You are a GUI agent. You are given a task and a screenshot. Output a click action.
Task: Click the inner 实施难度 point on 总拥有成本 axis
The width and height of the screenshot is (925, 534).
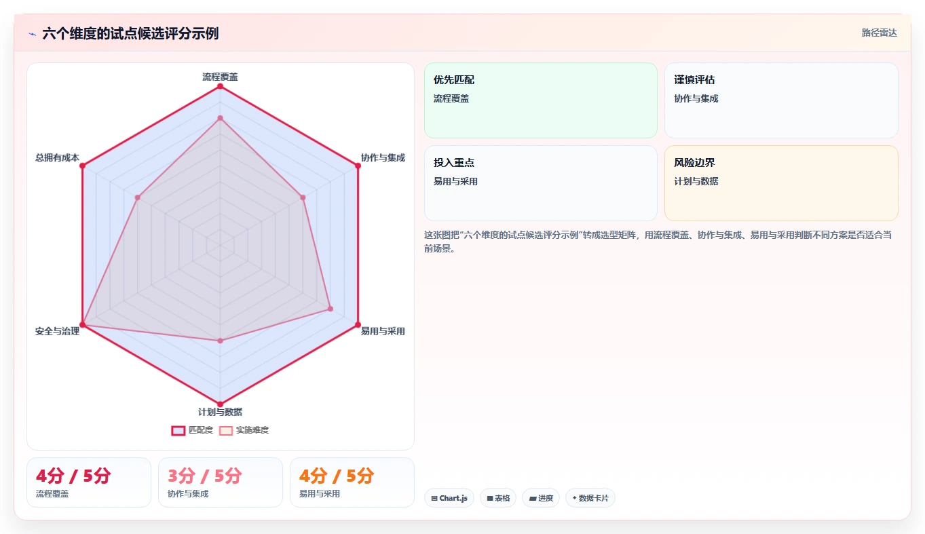pyautogui.click(x=137, y=197)
